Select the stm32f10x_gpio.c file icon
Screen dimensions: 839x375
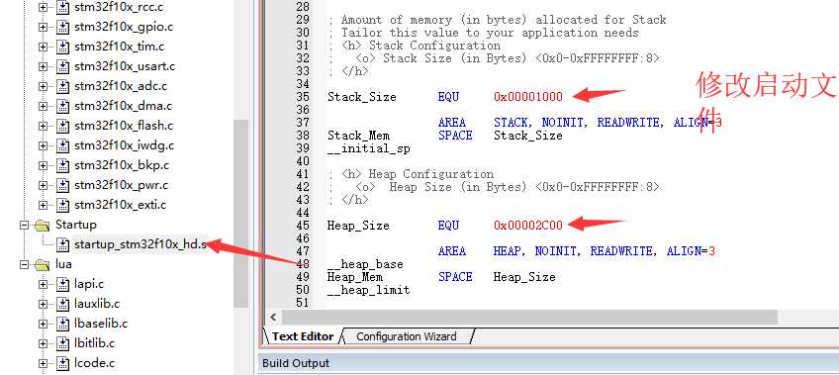(x=63, y=28)
